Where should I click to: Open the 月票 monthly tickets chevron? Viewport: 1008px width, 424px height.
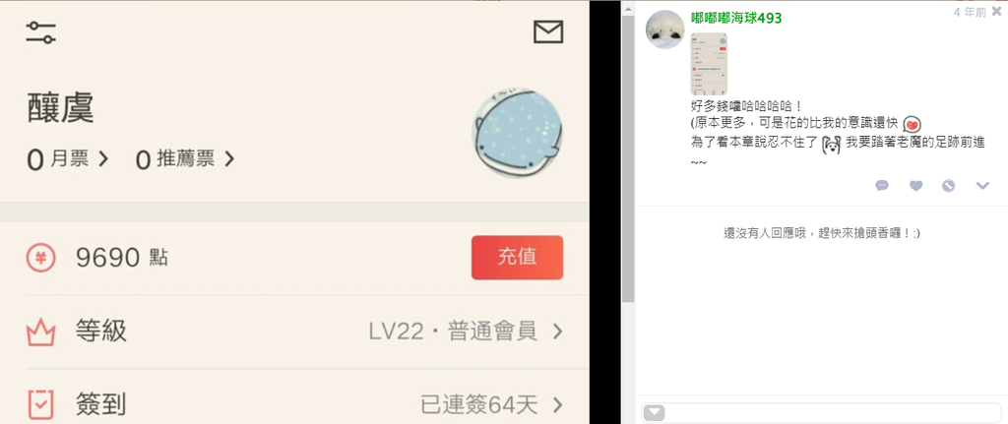click(x=103, y=158)
